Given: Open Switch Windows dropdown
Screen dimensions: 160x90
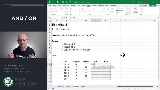Looking at the screenshot, I should [135, 10].
